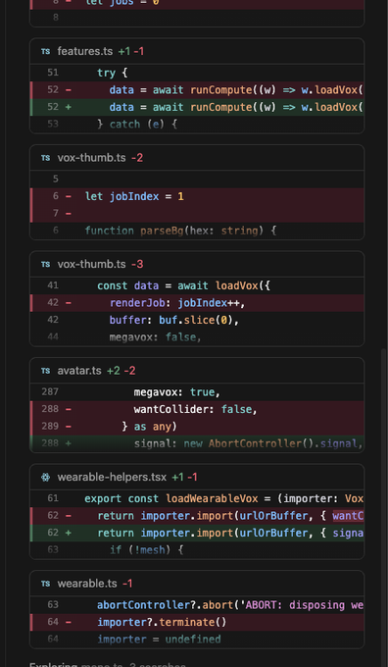Viewport: 388px width, 667px height.
Task: Click the TS icon beside wearable.ts
Action: click(45, 584)
